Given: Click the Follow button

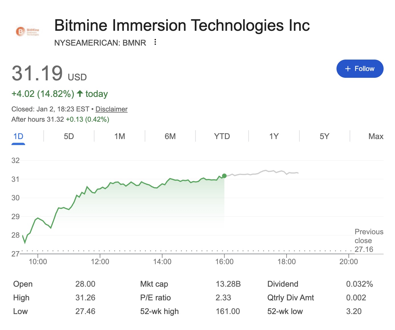Looking at the screenshot, I should [360, 69].
